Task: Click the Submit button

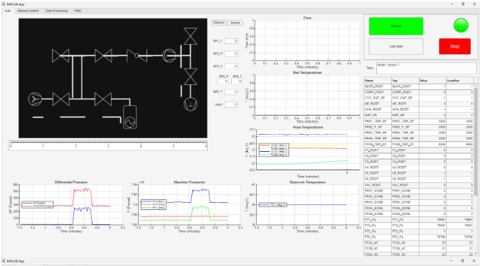Action: (x=235, y=23)
